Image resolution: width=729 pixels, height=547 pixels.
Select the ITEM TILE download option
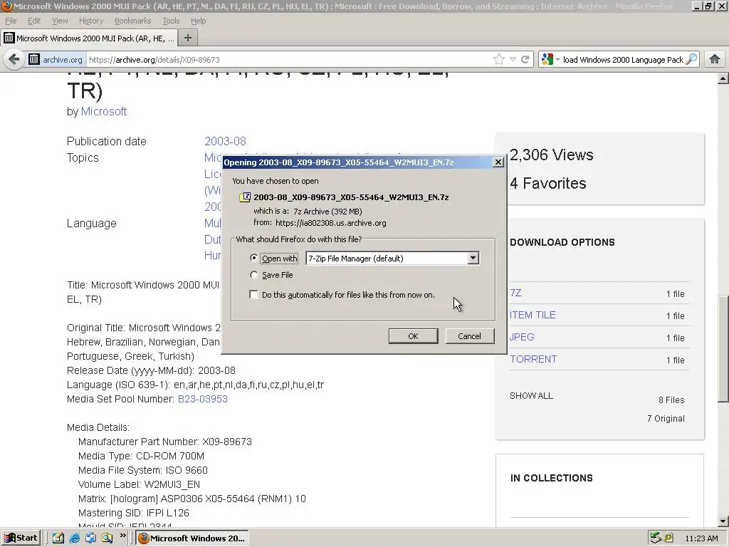tap(533, 315)
